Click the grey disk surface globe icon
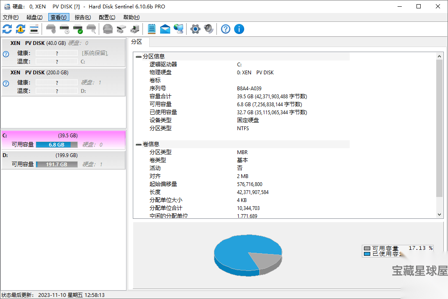 [x=108, y=29]
